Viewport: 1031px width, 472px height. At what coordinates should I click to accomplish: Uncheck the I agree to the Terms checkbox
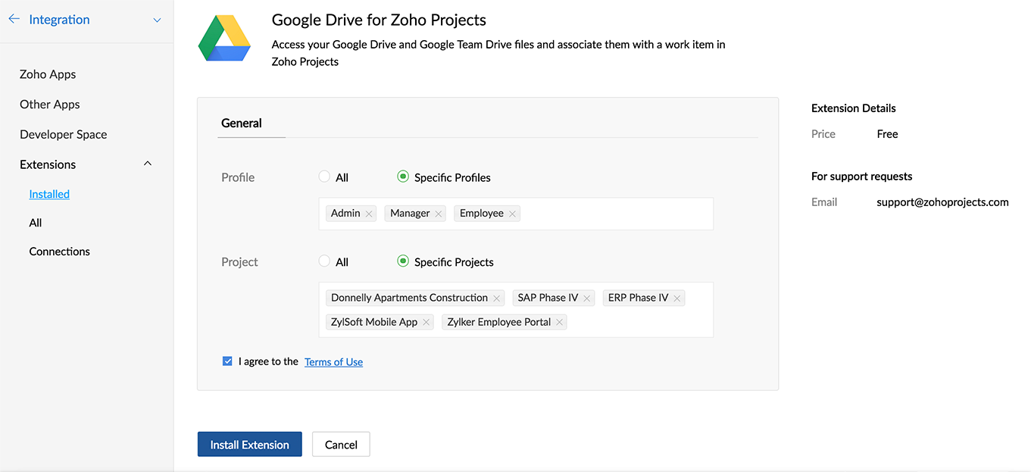click(x=227, y=361)
